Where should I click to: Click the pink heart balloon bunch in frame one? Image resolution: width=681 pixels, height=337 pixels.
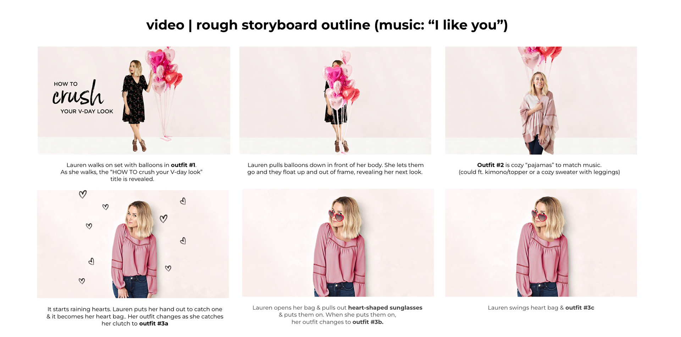pos(164,70)
